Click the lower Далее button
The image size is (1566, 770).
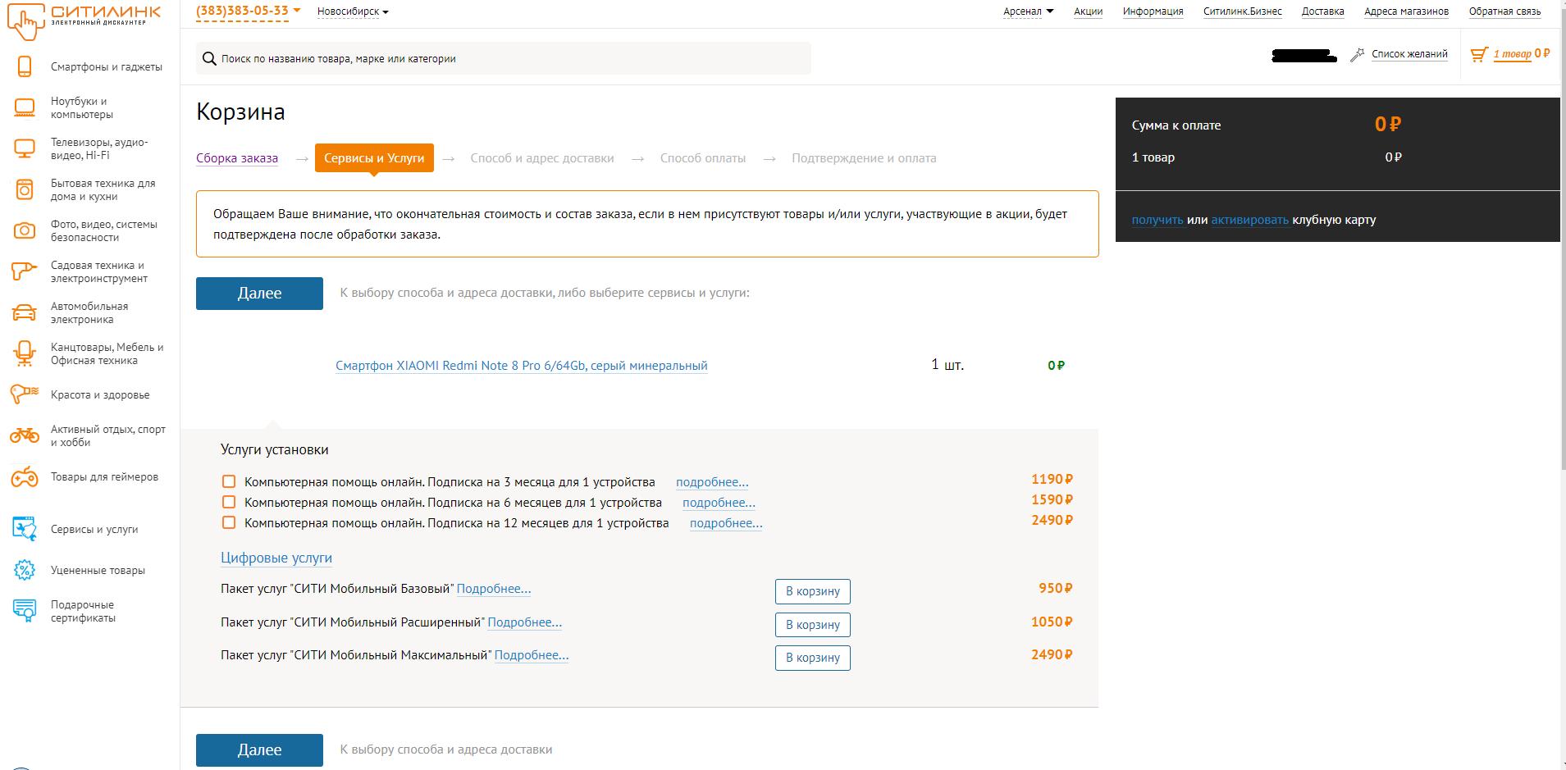259,750
